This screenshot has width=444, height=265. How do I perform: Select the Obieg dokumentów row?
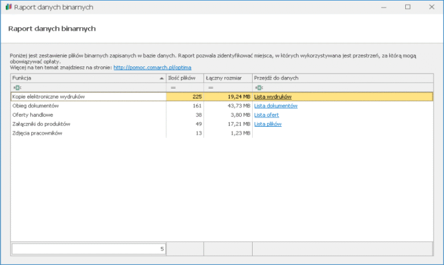(222, 106)
